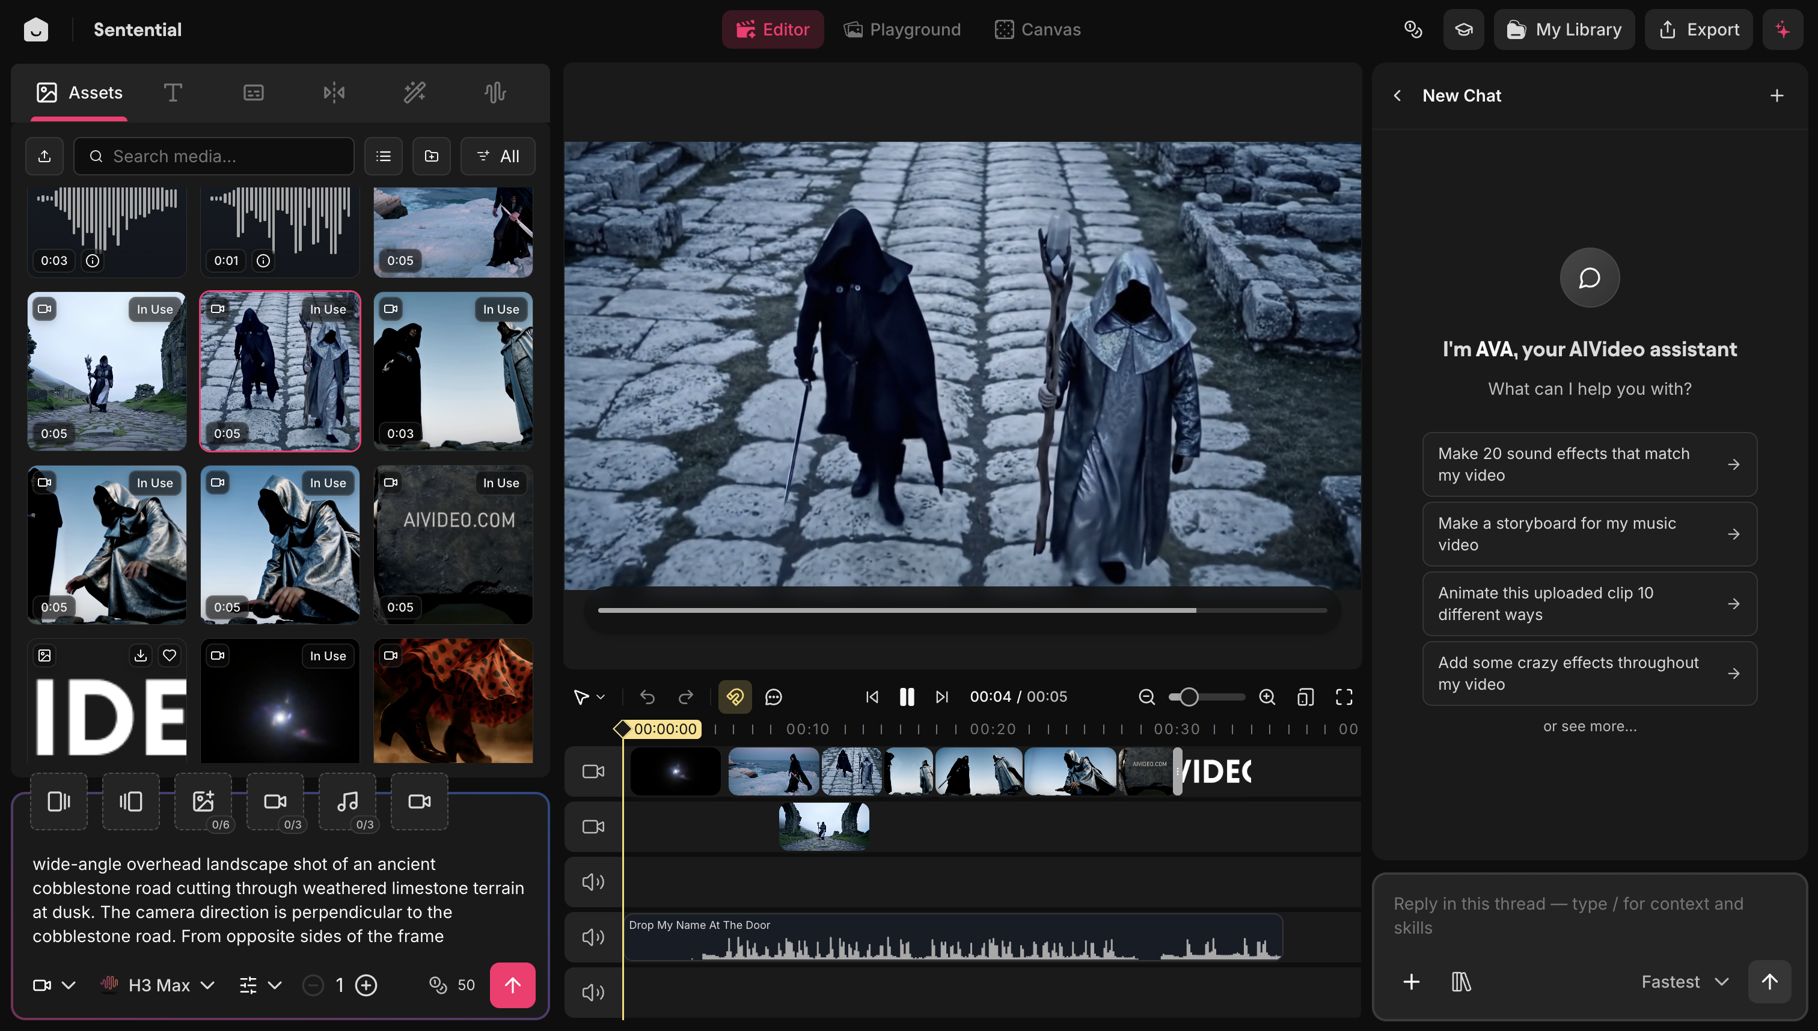1818x1031 pixels.
Task: Open the timeline comments bubble icon
Action: click(x=774, y=697)
